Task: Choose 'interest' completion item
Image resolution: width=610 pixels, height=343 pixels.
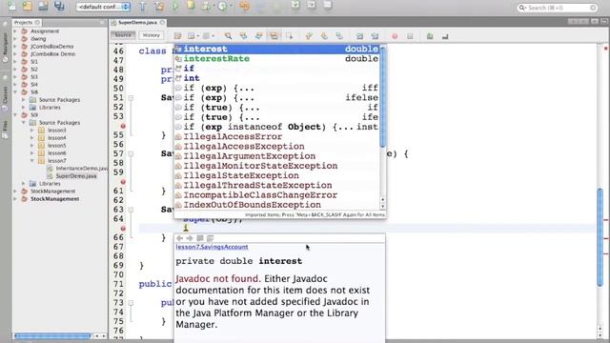Action: (276, 49)
